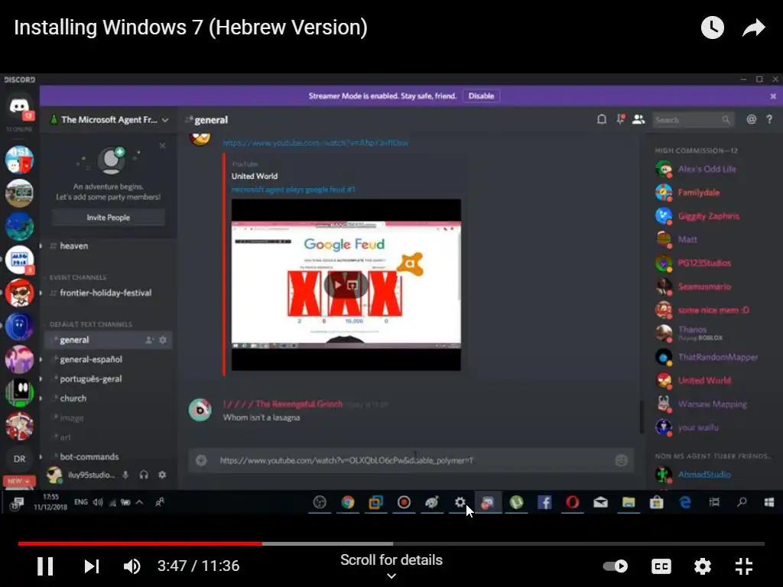
Task: Select the general channel
Action: click(74, 340)
